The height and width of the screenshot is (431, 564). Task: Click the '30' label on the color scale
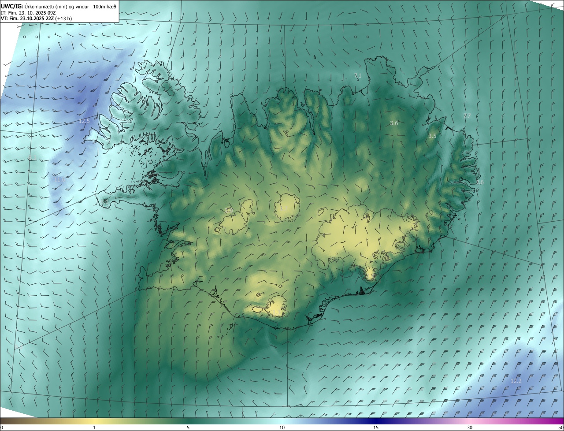(x=470, y=427)
